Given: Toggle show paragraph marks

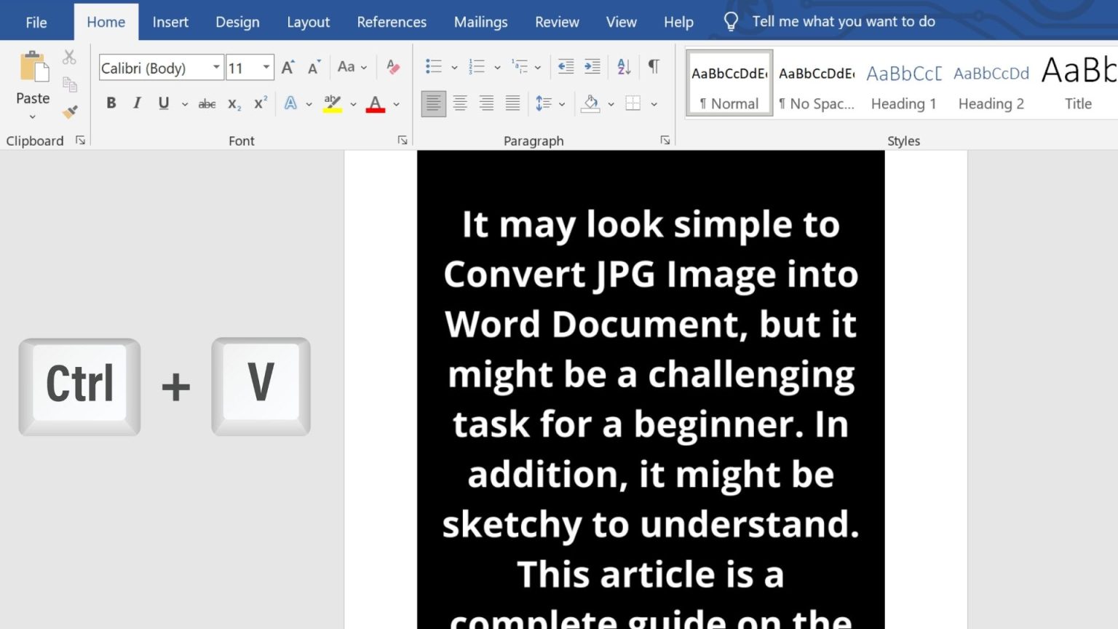Looking at the screenshot, I should 654,67.
